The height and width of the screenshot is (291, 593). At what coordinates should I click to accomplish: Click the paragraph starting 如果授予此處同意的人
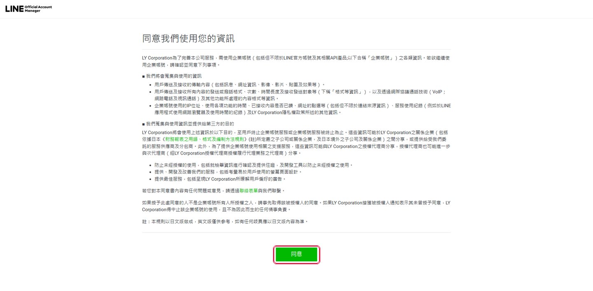point(296,206)
